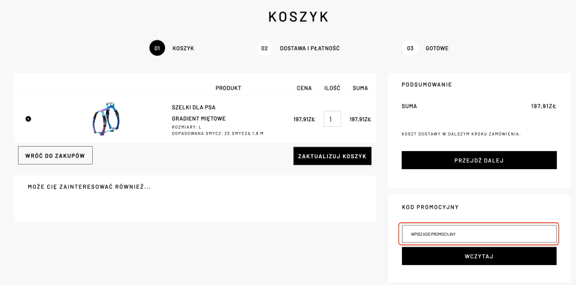Update cart with Zaktualizuj koszyk

tap(332, 156)
